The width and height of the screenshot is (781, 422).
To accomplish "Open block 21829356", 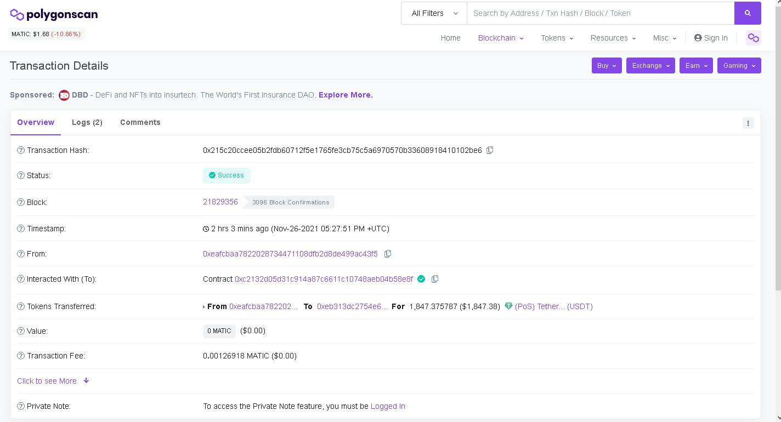I will click(220, 202).
